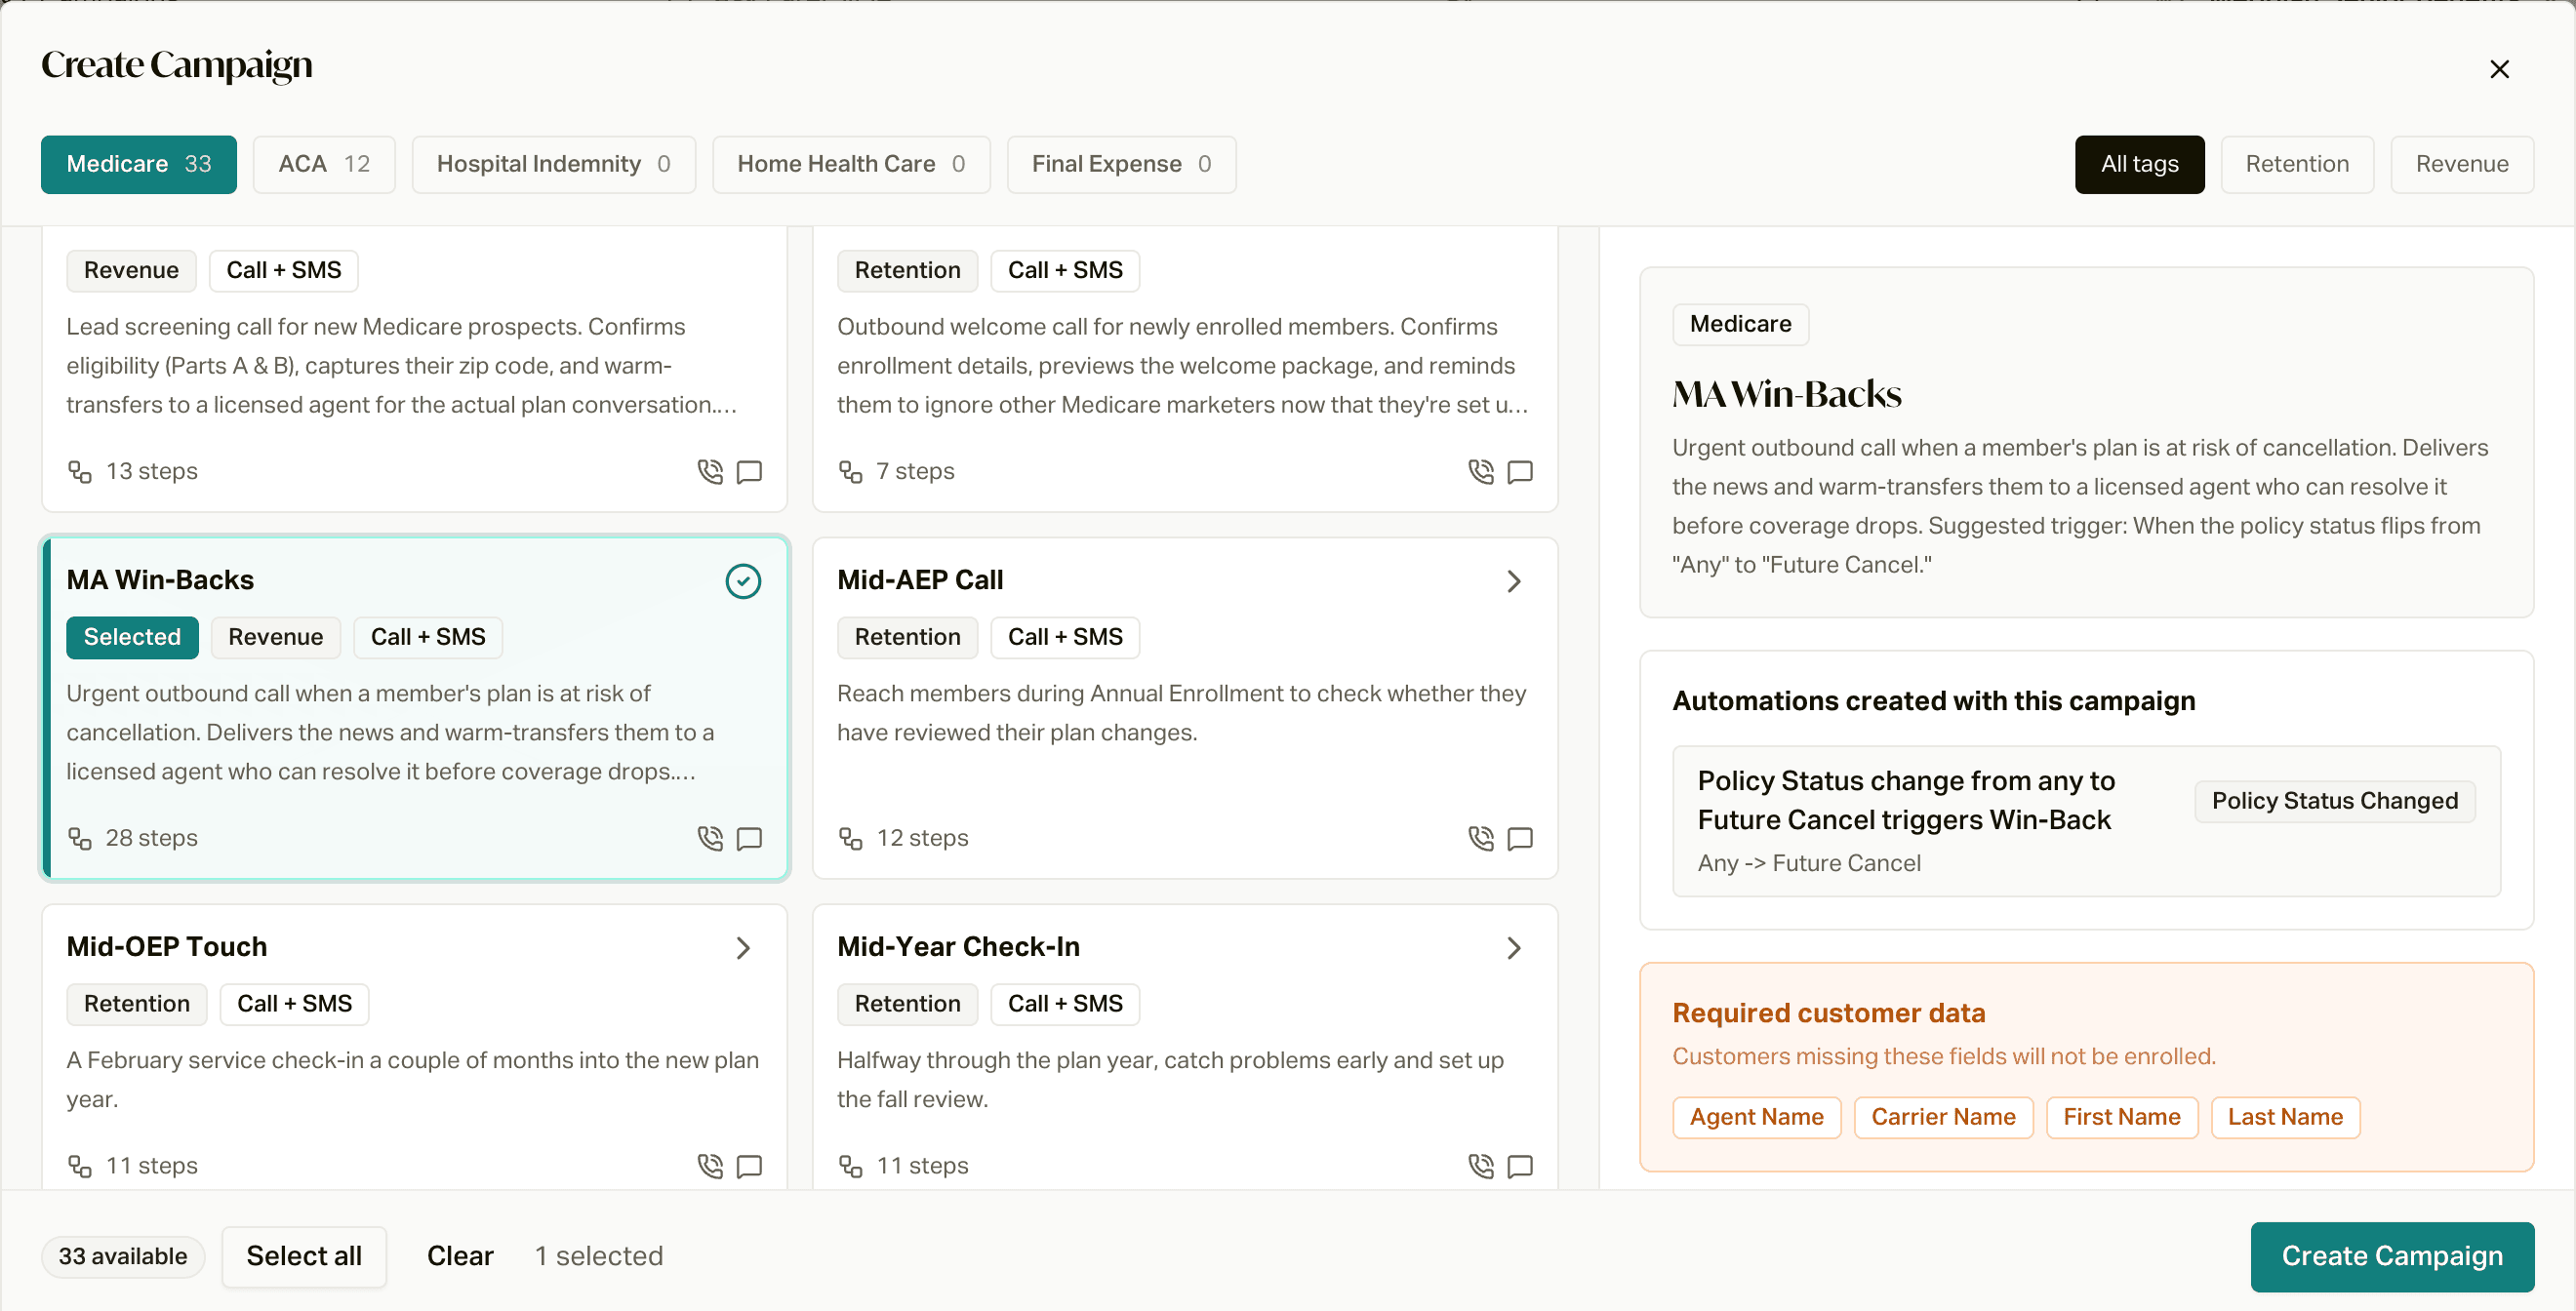Image resolution: width=2576 pixels, height=1311 pixels.
Task: Click phone icon on Mid-OEP Touch card
Action: (710, 1166)
